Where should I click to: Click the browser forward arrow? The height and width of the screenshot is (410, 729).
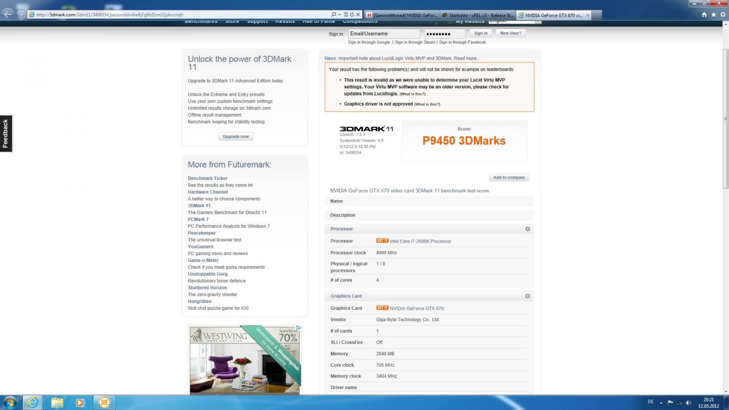[x=21, y=14]
